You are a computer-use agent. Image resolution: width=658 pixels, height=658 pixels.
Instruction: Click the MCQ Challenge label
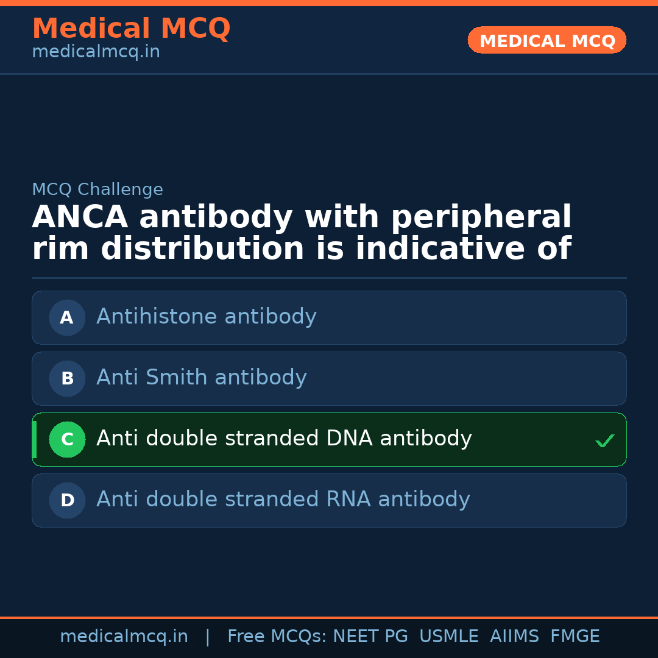(97, 189)
